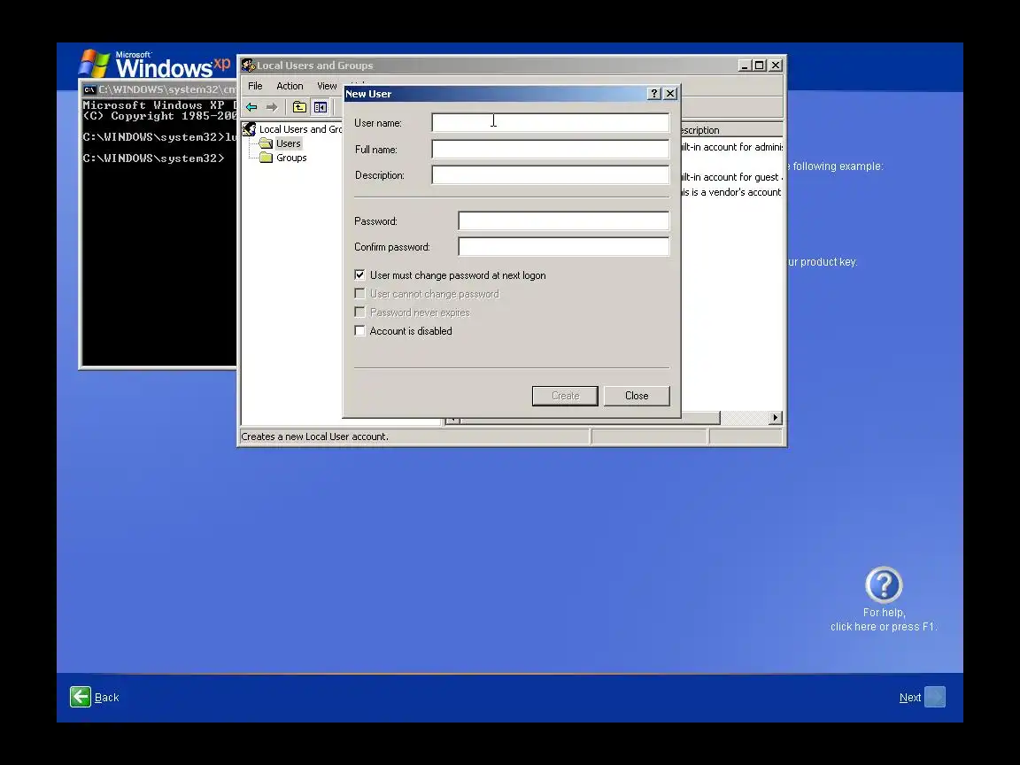Click the command prompt window title icon
Screen dimensions: 1020x765
(89, 89)
